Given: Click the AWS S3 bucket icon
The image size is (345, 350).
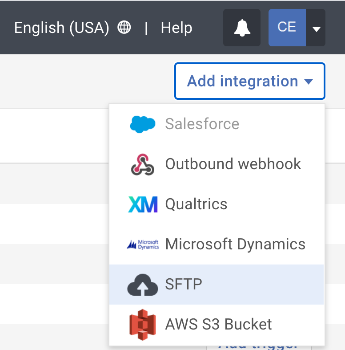Looking at the screenshot, I should coord(143,325).
